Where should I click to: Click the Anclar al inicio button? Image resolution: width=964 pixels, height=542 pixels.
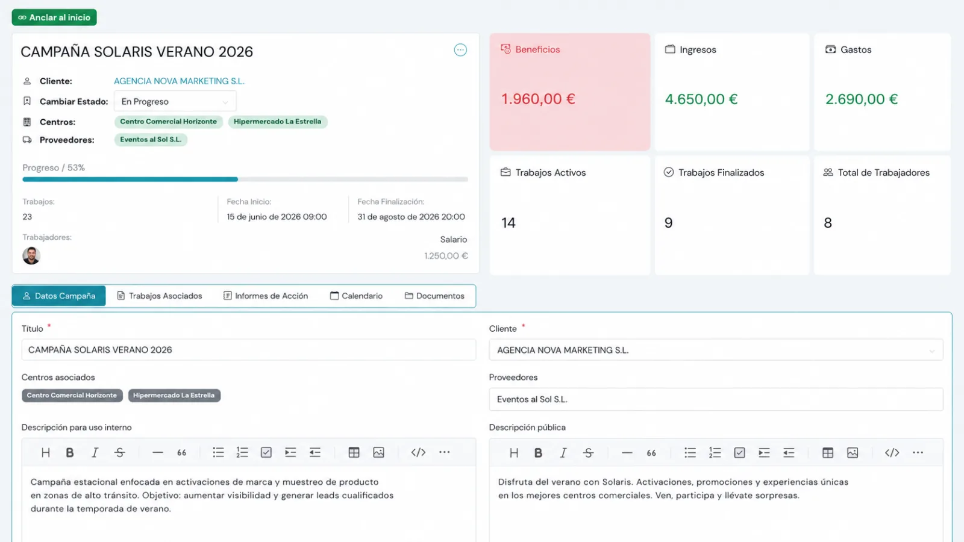(54, 17)
